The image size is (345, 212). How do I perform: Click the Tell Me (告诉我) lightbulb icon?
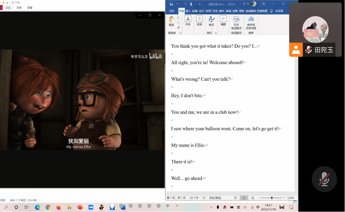[272, 11]
